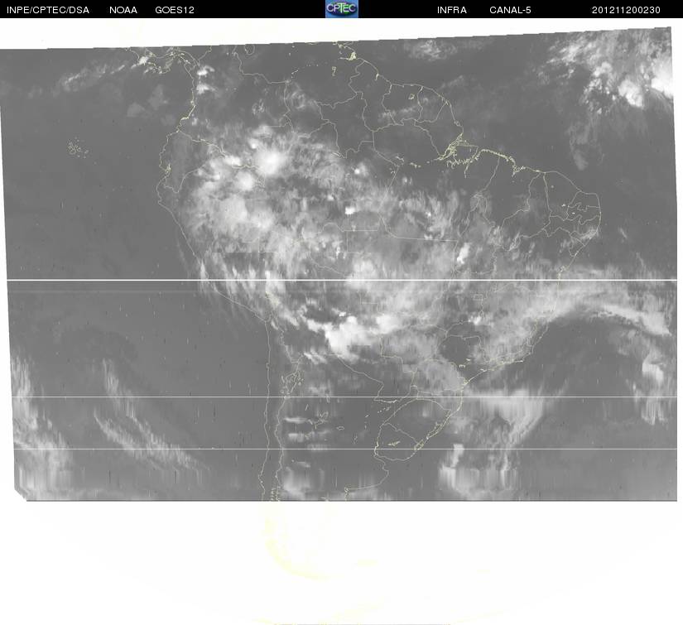Click the CANAL-5 channel label
This screenshot has width=683, height=625.
click(x=510, y=10)
